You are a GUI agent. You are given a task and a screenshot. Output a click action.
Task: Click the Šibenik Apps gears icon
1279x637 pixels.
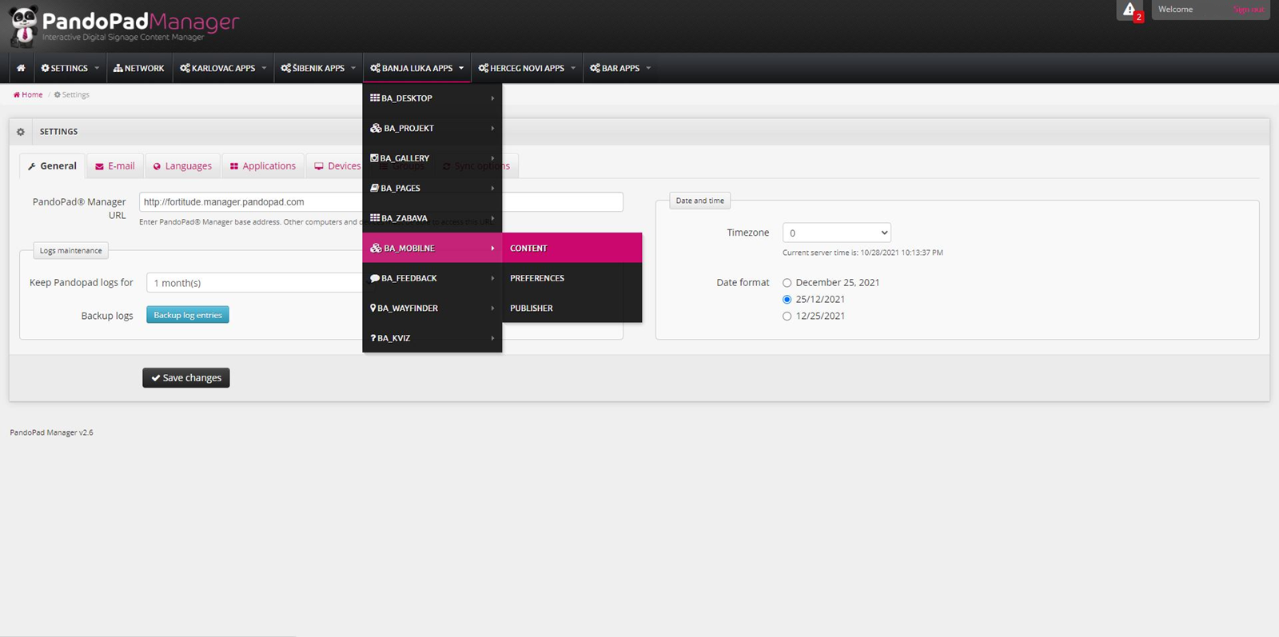(x=286, y=68)
